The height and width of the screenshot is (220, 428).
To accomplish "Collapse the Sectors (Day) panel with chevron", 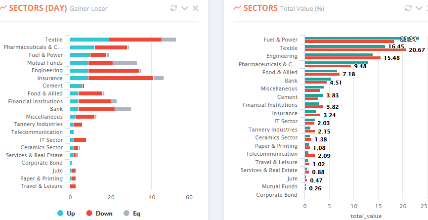I will click(x=185, y=8).
